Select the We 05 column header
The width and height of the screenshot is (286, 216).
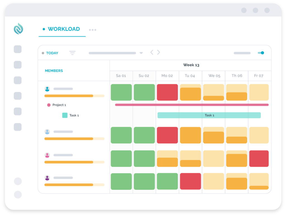click(214, 76)
